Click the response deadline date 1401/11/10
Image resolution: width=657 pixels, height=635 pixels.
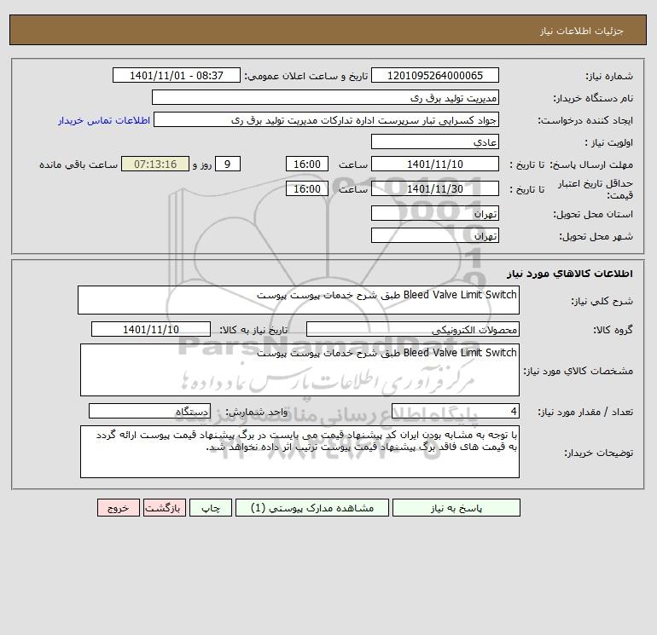pos(435,165)
